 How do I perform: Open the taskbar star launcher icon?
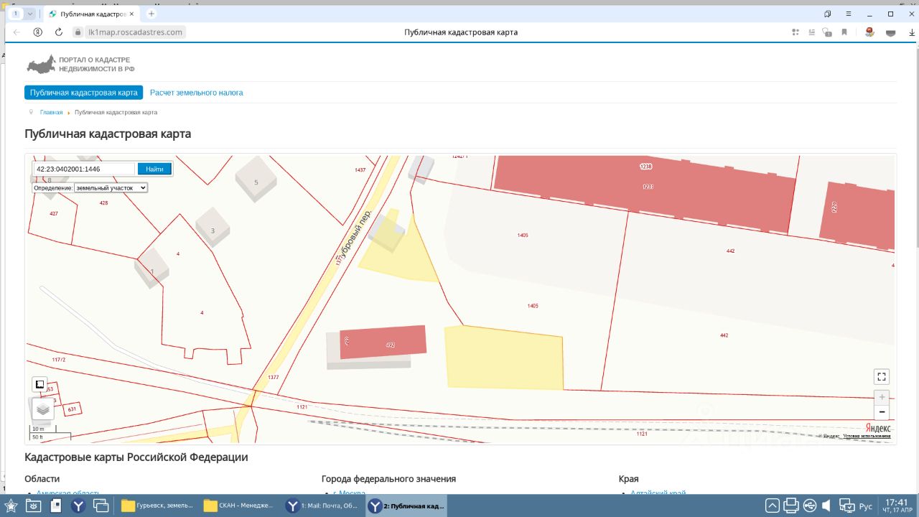(11, 506)
